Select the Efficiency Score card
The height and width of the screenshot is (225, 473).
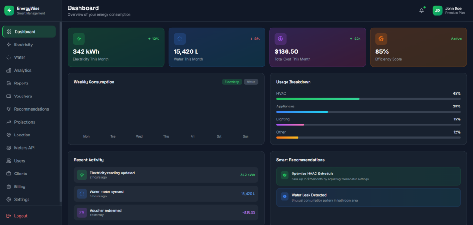coord(418,47)
